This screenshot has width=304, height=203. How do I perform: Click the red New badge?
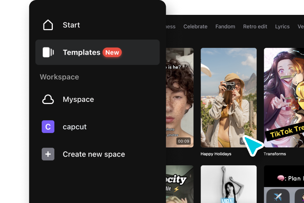(x=112, y=53)
